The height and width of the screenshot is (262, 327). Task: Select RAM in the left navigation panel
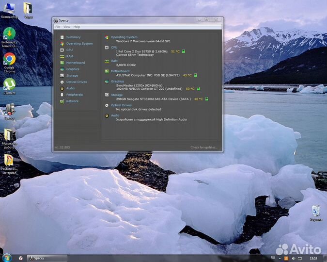(x=69, y=56)
